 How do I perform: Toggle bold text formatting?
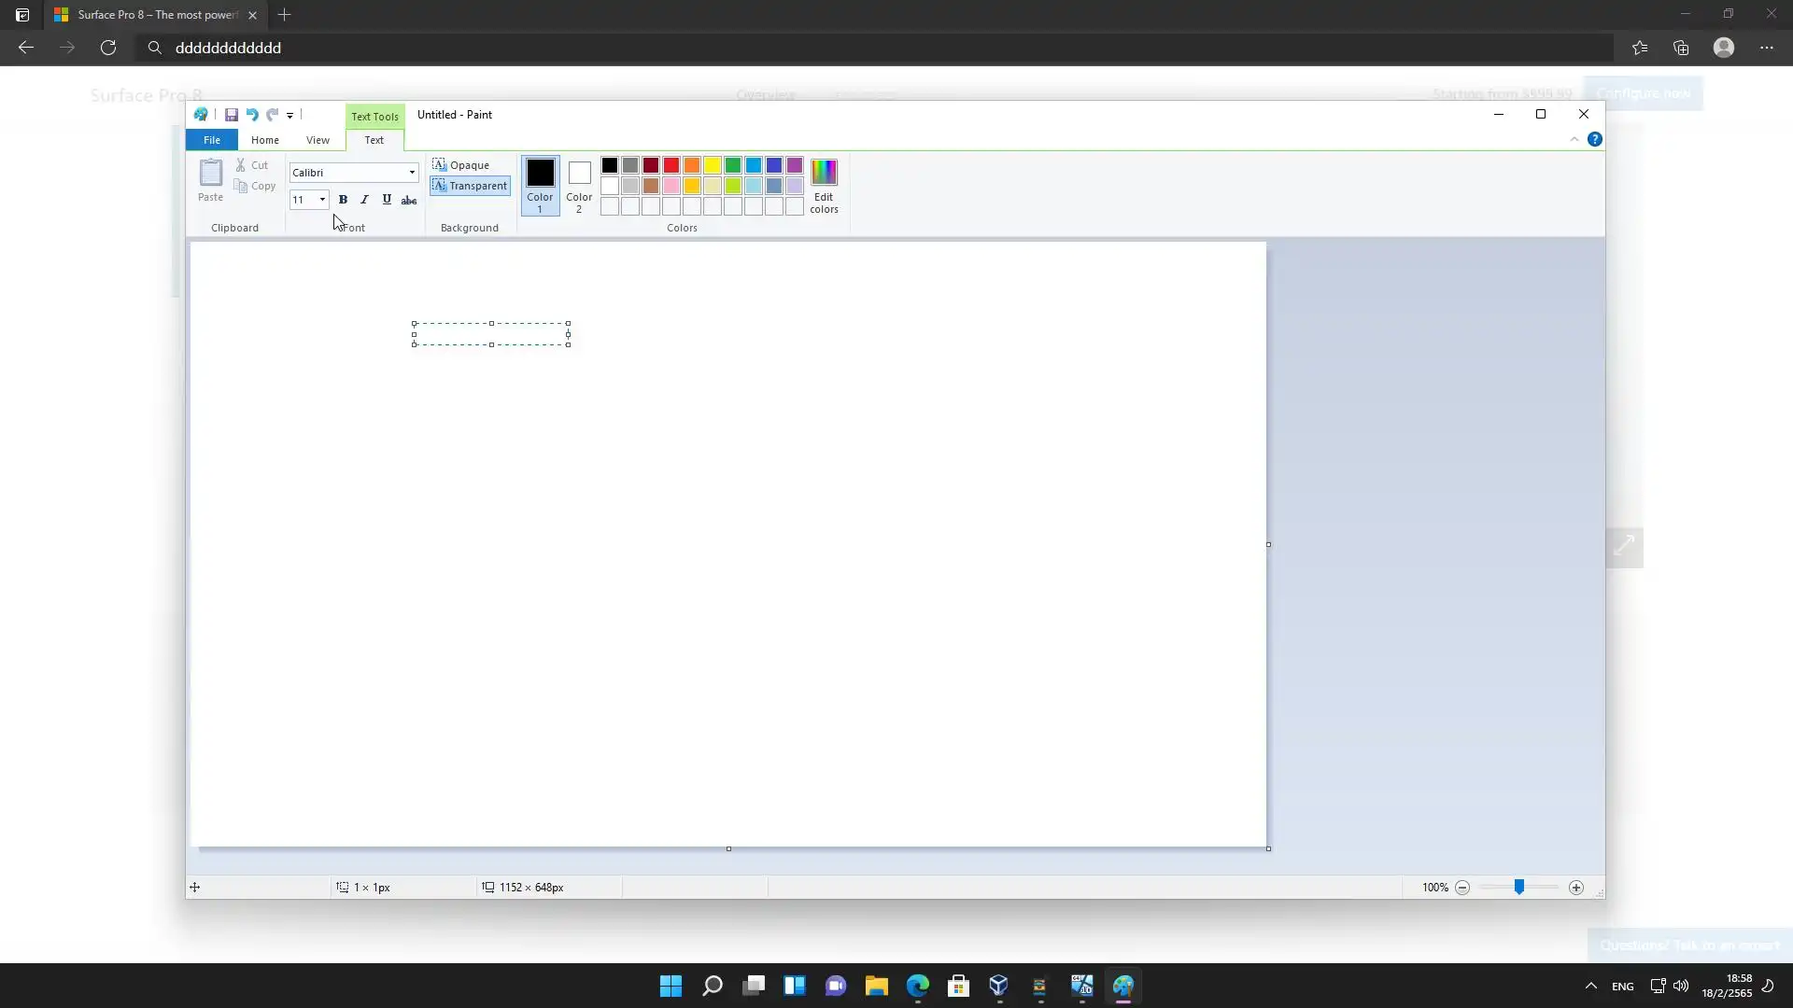click(x=343, y=200)
